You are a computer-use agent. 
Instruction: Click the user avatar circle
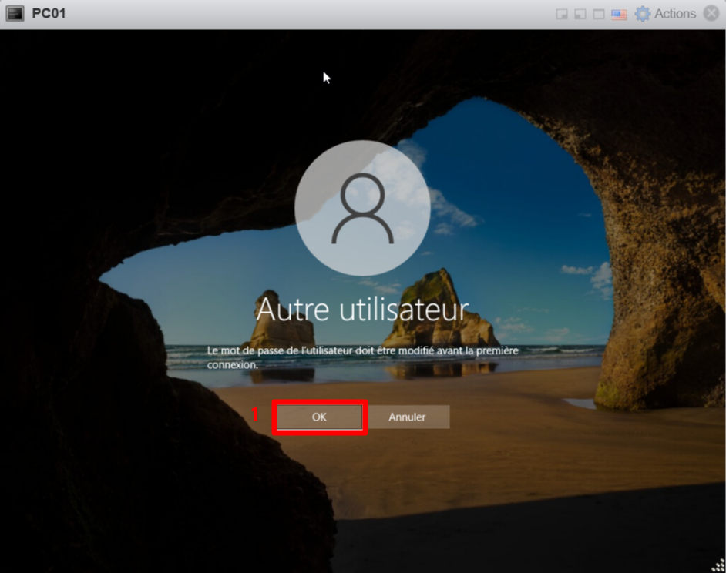[x=362, y=207]
